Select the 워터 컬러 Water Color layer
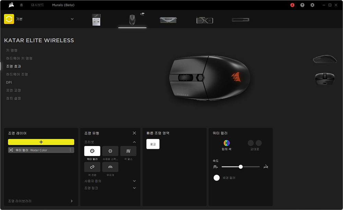 (41, 150)
